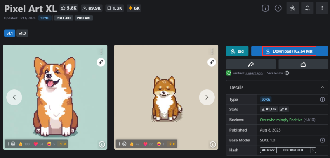Click Download (162.64 MB) button
The width and height of the screenshot is (330, 158).
point(290,51)
